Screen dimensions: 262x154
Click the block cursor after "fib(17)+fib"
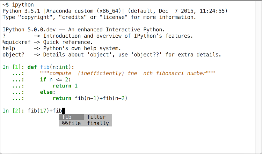64,111
